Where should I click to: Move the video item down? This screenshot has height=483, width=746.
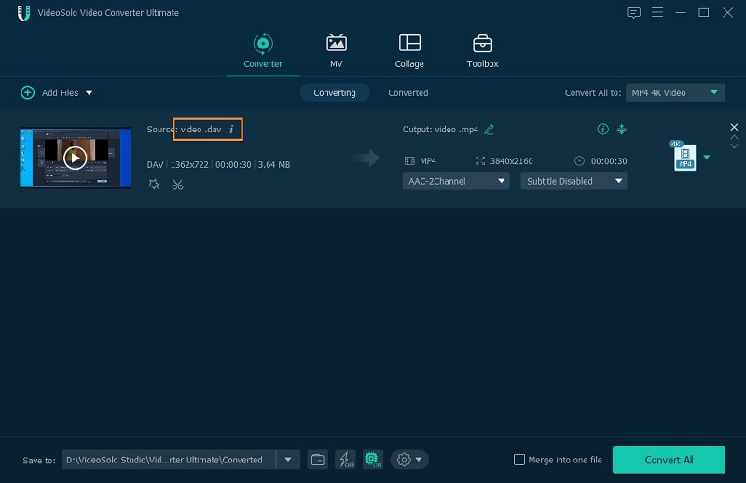click(x=734, y=146)
